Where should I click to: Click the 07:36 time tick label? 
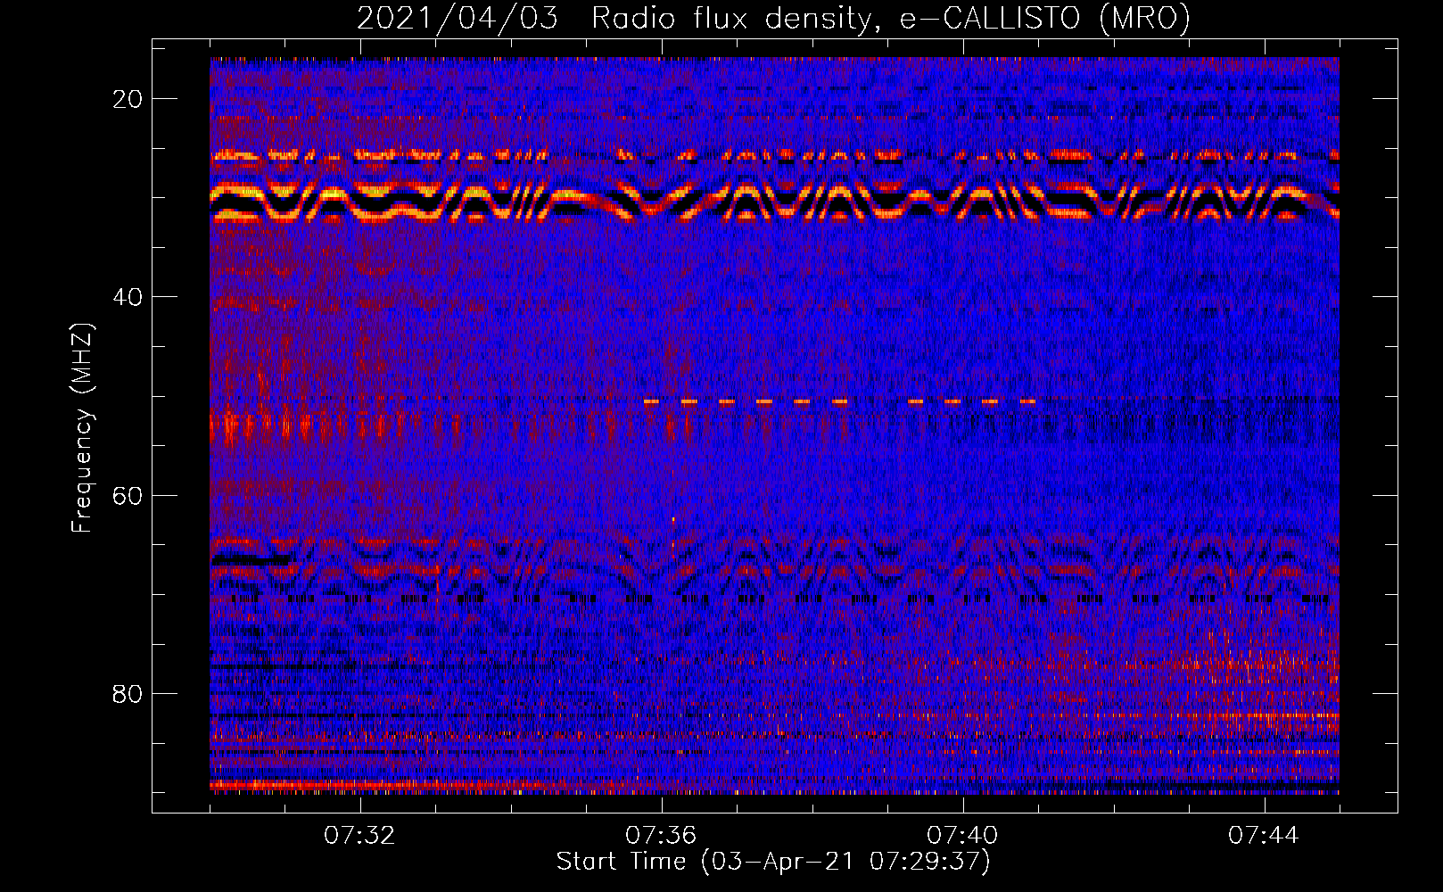(661, 836)
